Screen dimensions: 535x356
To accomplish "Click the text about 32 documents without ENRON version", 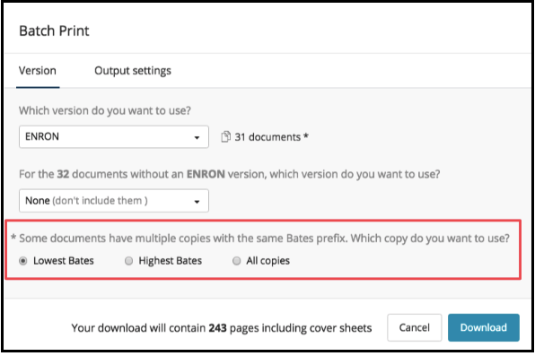I will pos(229,174).
